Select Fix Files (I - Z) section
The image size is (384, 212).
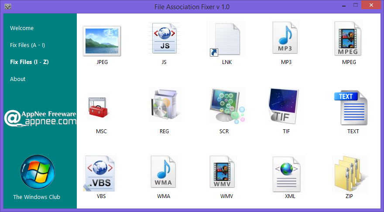point(29,62)
